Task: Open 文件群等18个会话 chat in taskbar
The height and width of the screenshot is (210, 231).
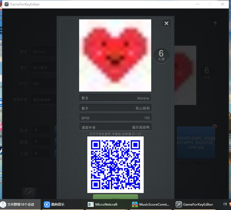Action: (20, 204)
